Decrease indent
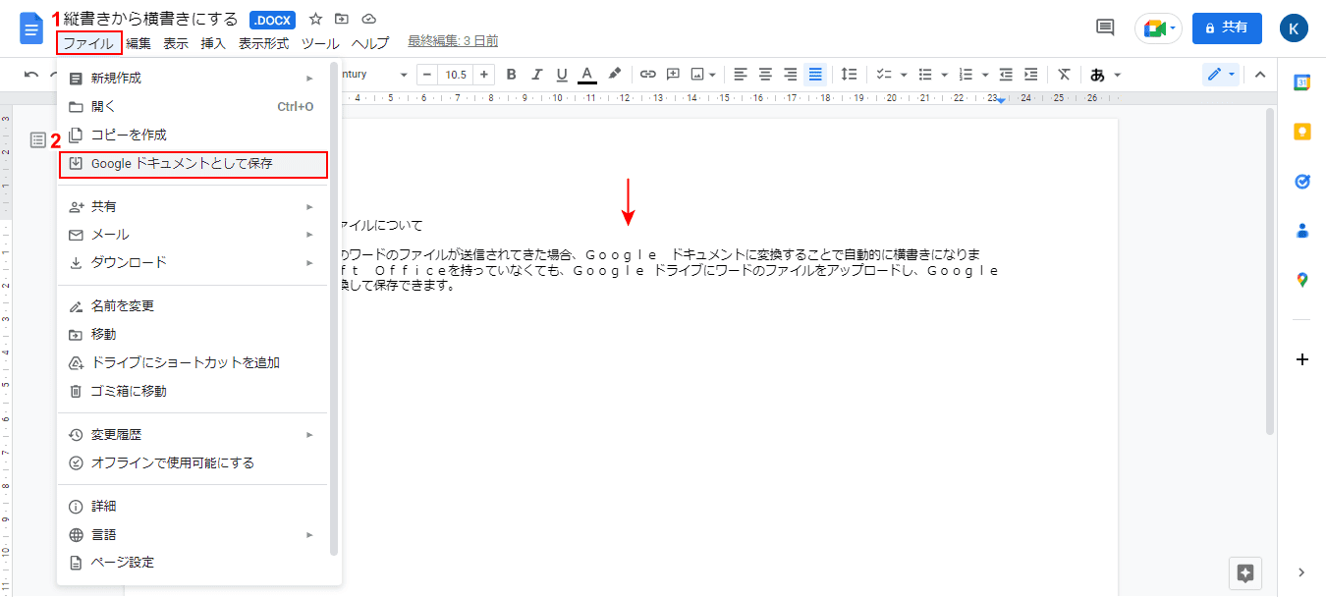Image resolution: width=1326 pixels, height=597 pixels. pos(1006,75)
